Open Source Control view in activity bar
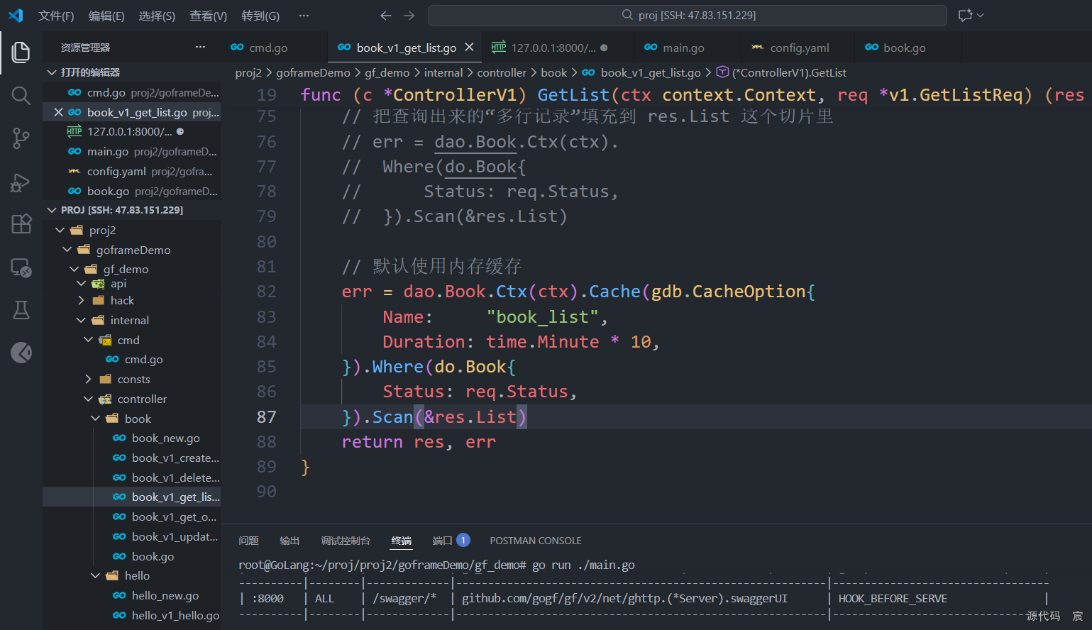 coord(21,138)
